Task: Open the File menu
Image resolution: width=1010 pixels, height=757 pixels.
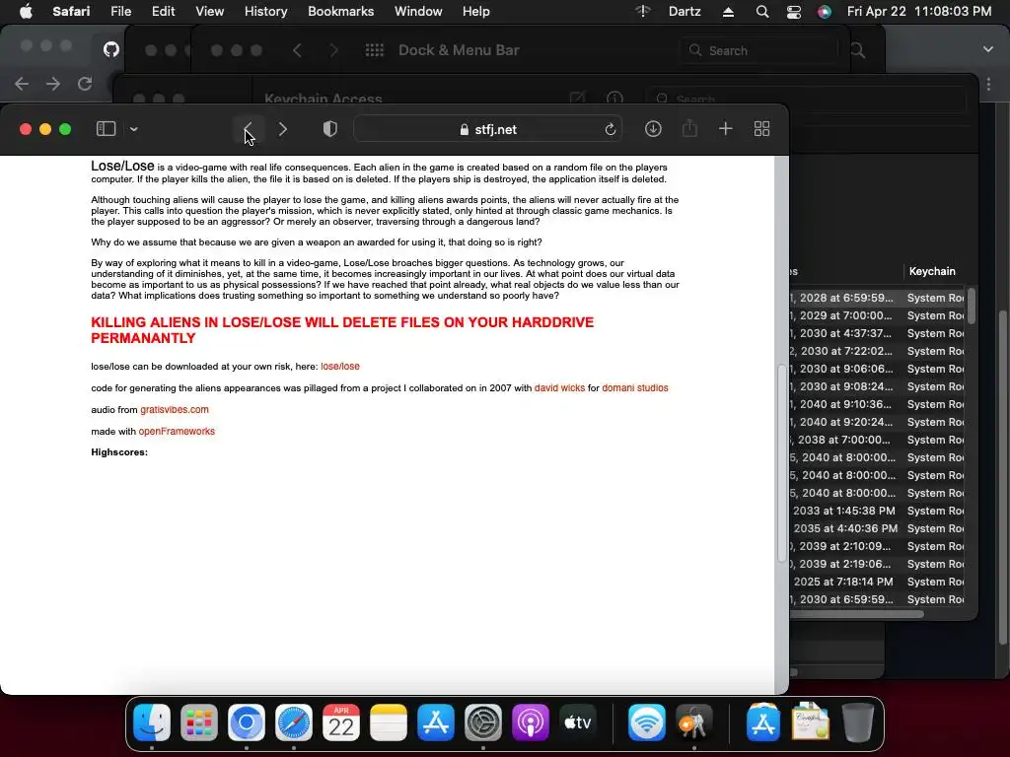Action: point(120,12)
